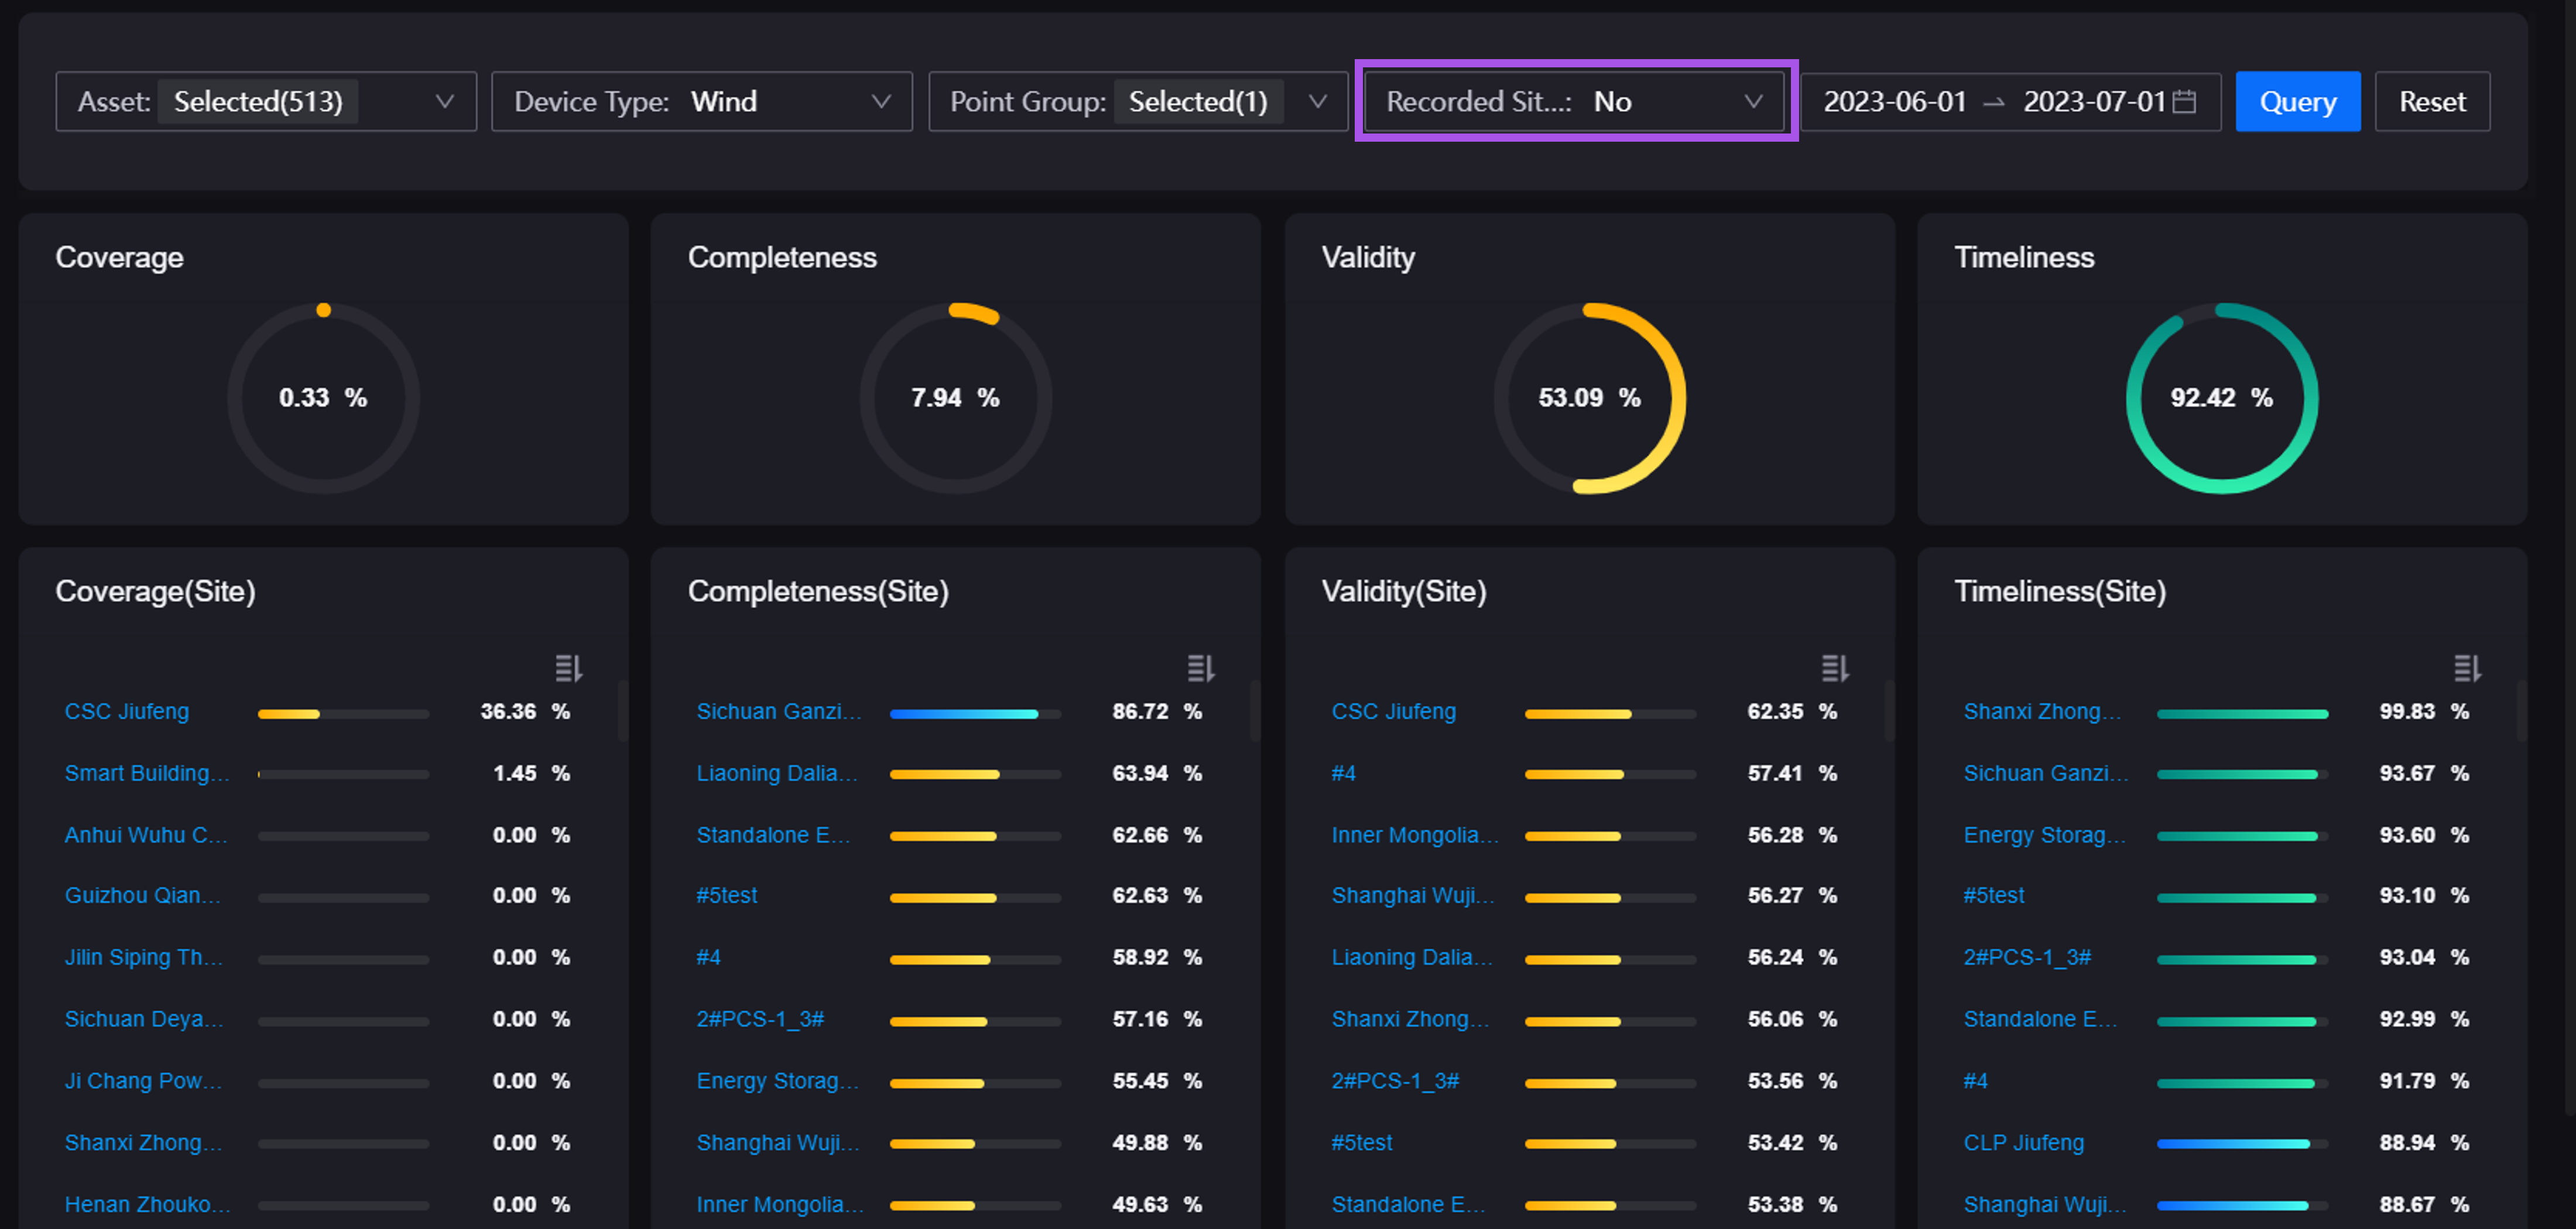The width and height of the screenshot is (2576, 1229).
Task: Open Device Type dropdown showing Wind
Action: pyautogui.click(x=701, y=102)
